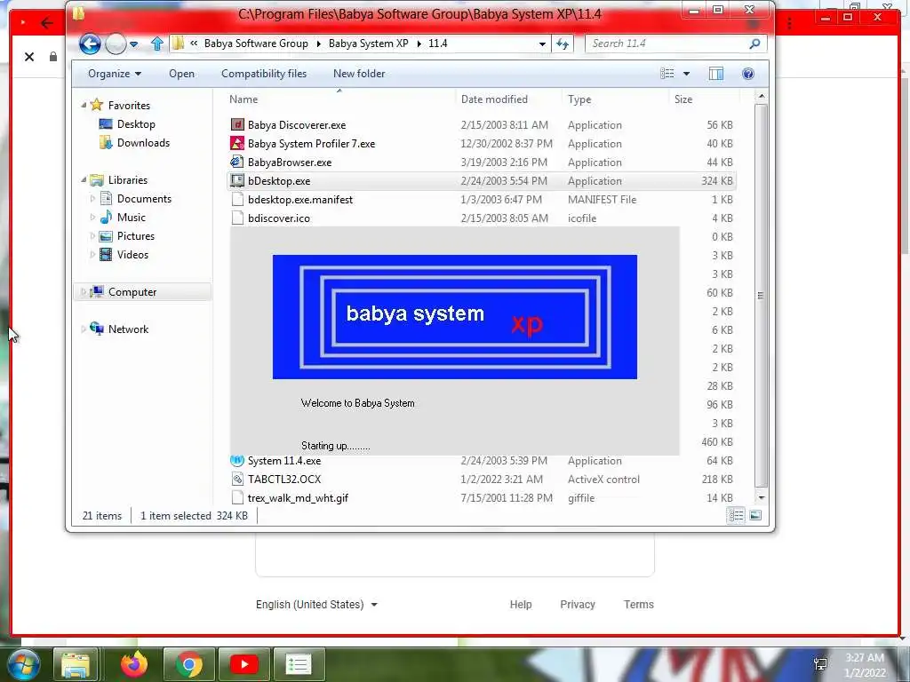Open the Pictures library
Image resolution: width=910 pixels, height=682 pixels.
[x=136, y=235]
